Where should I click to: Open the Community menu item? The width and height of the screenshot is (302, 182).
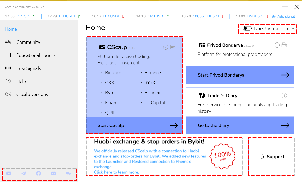(x=28, y=42)
